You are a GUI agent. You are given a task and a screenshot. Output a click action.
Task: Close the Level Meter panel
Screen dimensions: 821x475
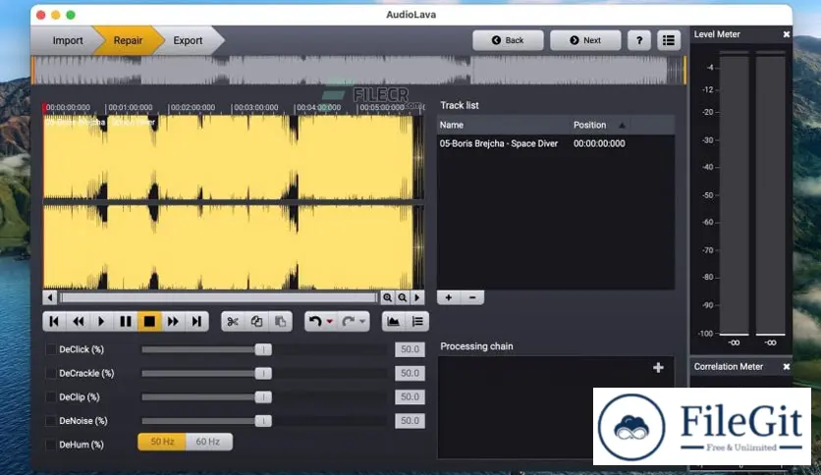tap(786, 34)
